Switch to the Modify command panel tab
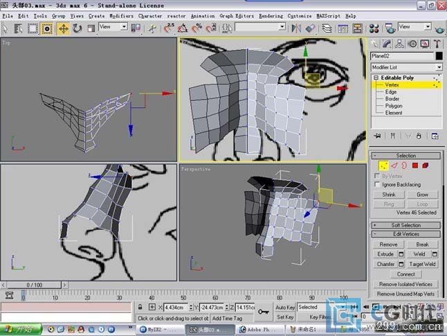 click(387, 44)
